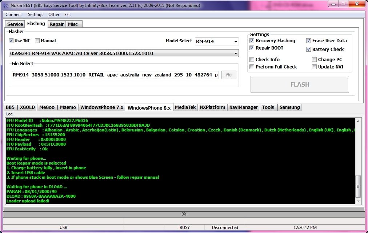Switch to the Samsung tab
368x233 pixels.
coord(289,107)
